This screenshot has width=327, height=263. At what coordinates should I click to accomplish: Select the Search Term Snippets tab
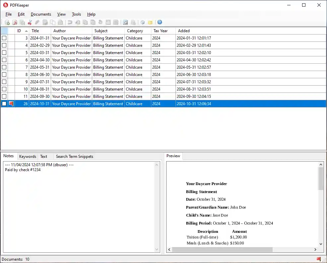[x=75, y=156]
